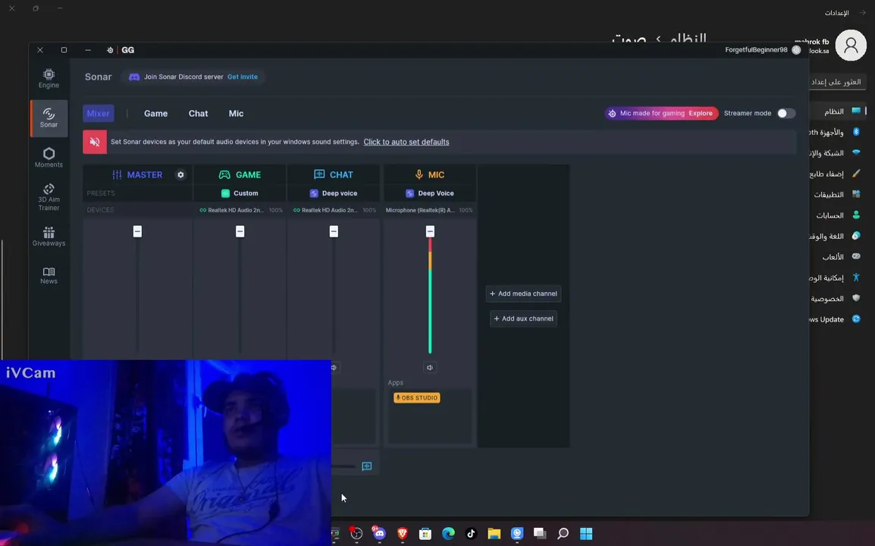
Task: Select النظام item in Settings window
Action: point(839,111)
